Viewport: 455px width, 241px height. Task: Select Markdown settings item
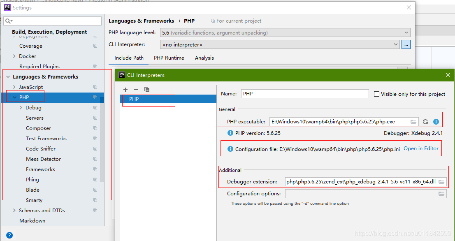32,221
